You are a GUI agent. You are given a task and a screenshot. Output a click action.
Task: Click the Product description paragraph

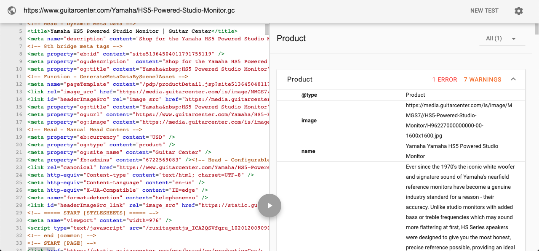click(x=460, y=207)
